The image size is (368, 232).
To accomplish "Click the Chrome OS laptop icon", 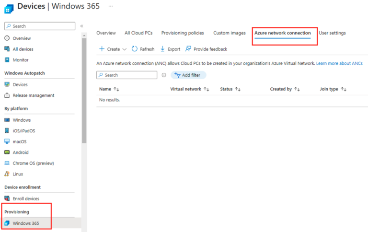I will pos(7,163).
